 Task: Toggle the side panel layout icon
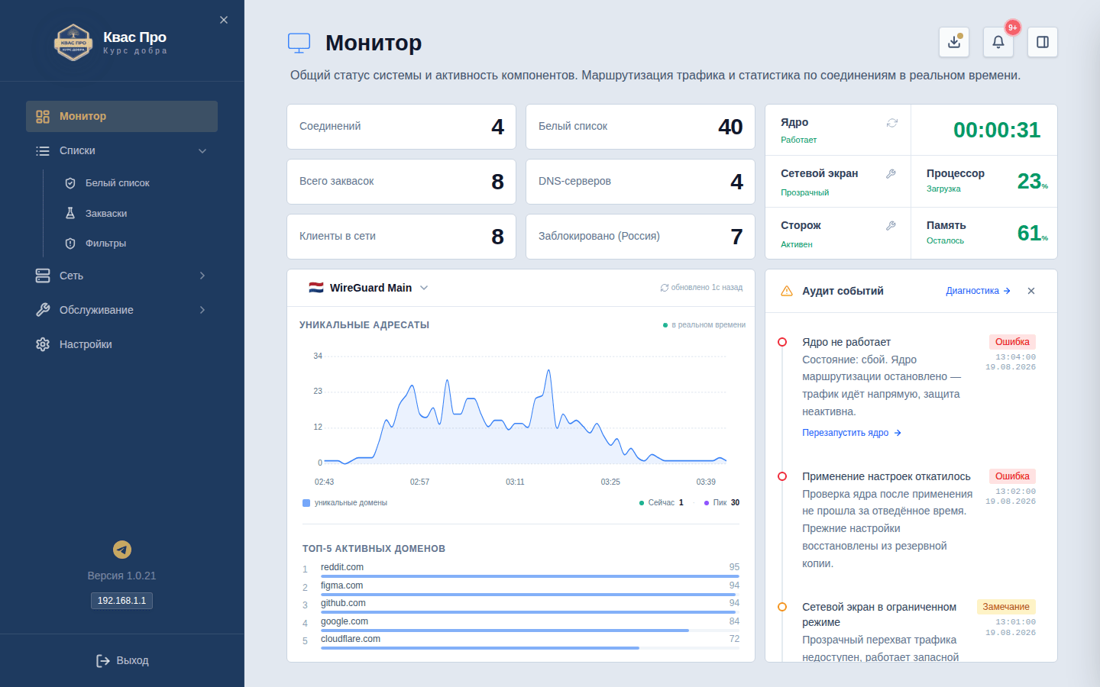click(1043, 42)
